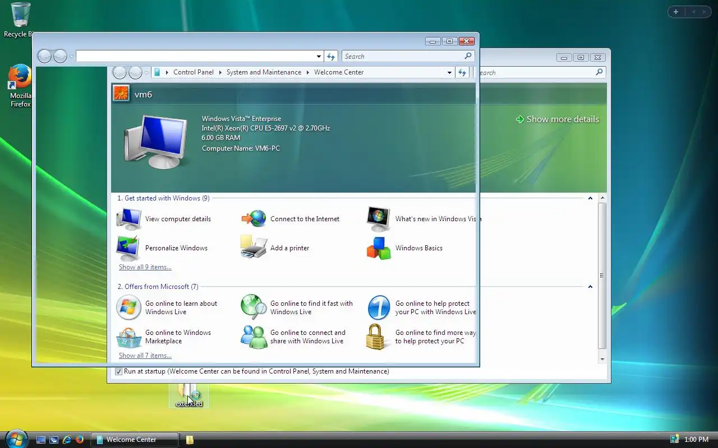Click Computer Name: VM6-PC text

(x=241, y=148)
